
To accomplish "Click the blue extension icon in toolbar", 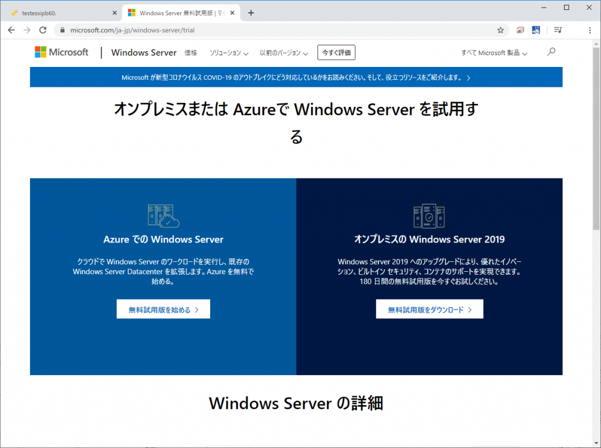I will 536,30.
